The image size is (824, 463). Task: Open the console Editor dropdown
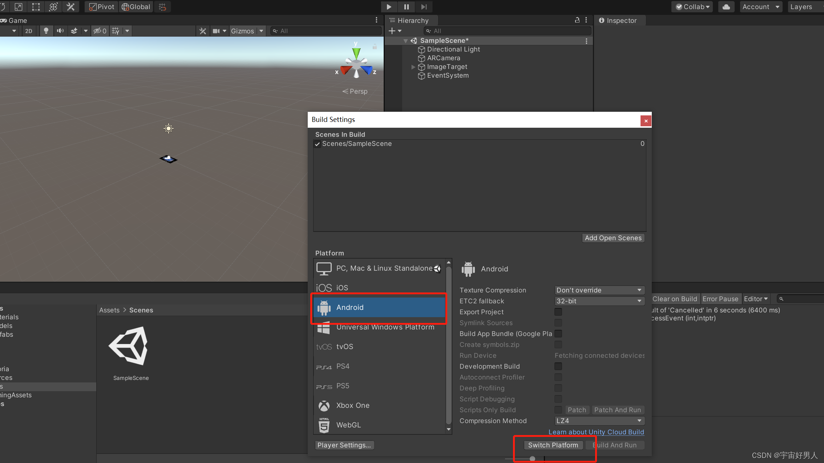756,299
